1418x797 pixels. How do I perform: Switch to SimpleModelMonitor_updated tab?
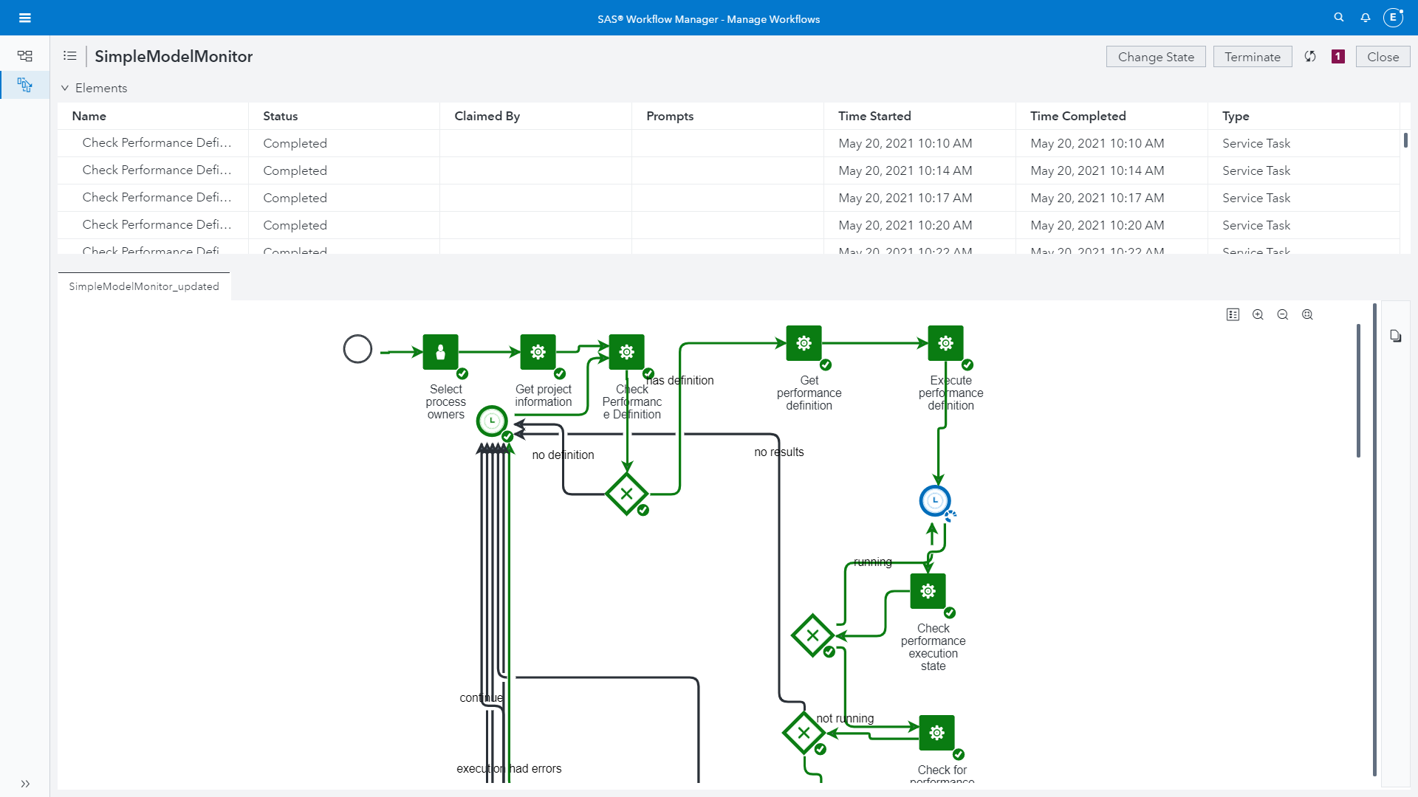pos(144,286)
